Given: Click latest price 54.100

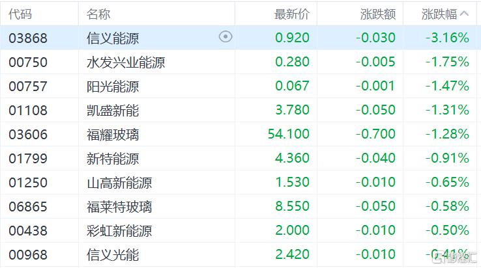Looking at the screenshot, I should coord(289,134).
